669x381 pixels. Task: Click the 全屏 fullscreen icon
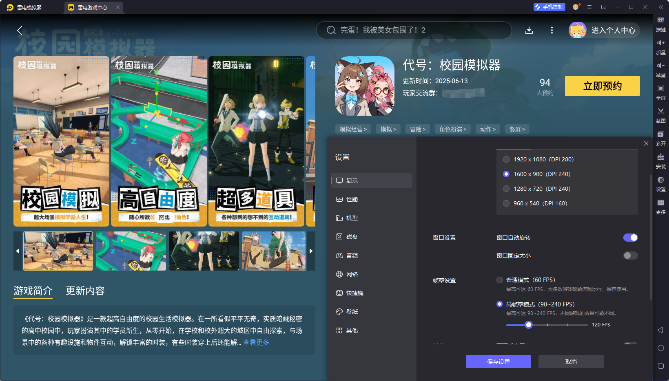click(660, 88)
